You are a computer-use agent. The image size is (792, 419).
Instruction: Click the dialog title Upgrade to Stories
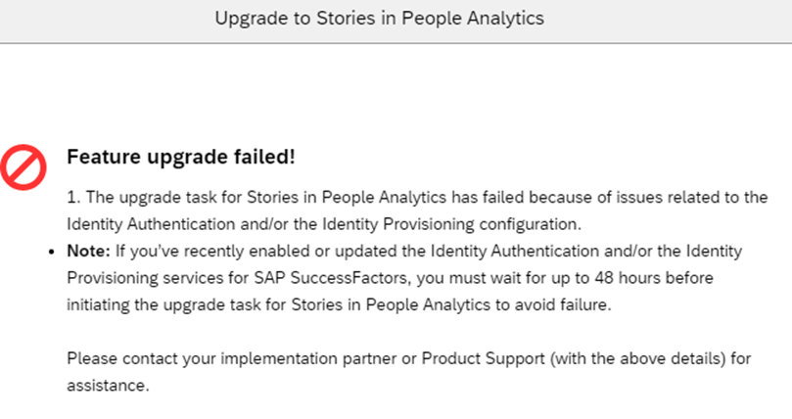379,19
